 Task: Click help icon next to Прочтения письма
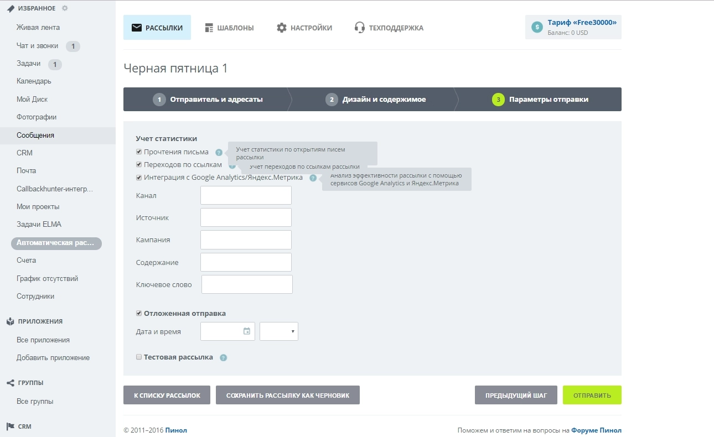[219, 153]
